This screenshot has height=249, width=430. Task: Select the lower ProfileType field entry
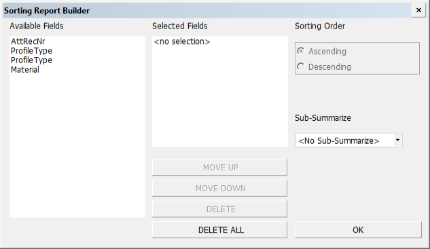pyautogui.click(x=31, y=60)
